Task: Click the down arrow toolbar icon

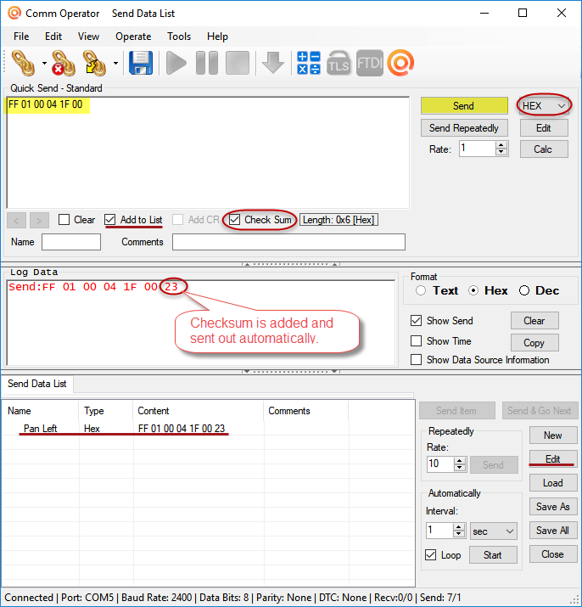Action: click(273, 63)
